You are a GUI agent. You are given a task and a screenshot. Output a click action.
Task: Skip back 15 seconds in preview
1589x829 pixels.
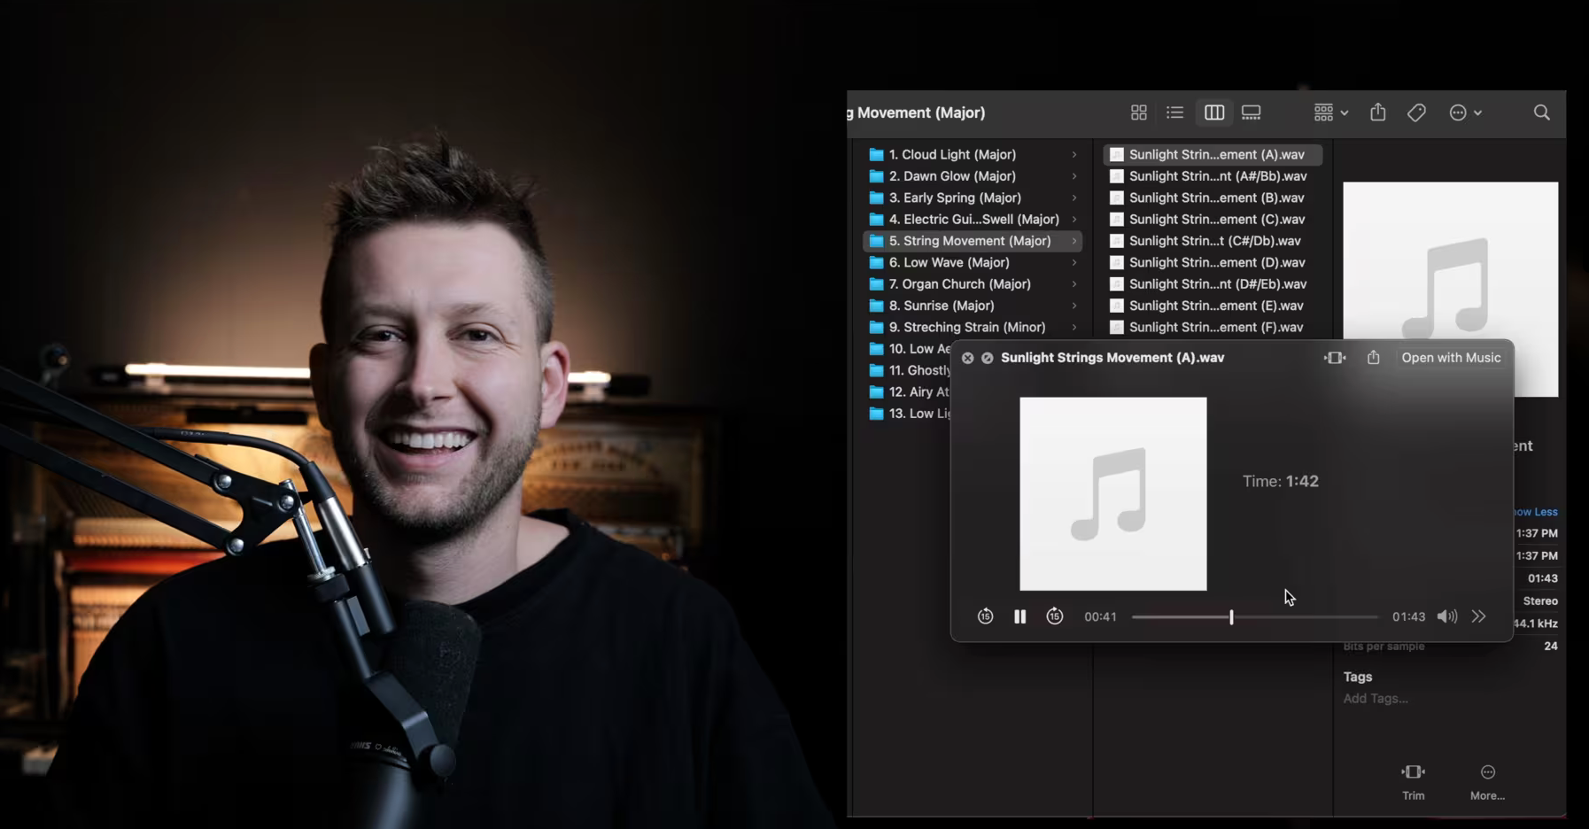click(x=985, y=616)
